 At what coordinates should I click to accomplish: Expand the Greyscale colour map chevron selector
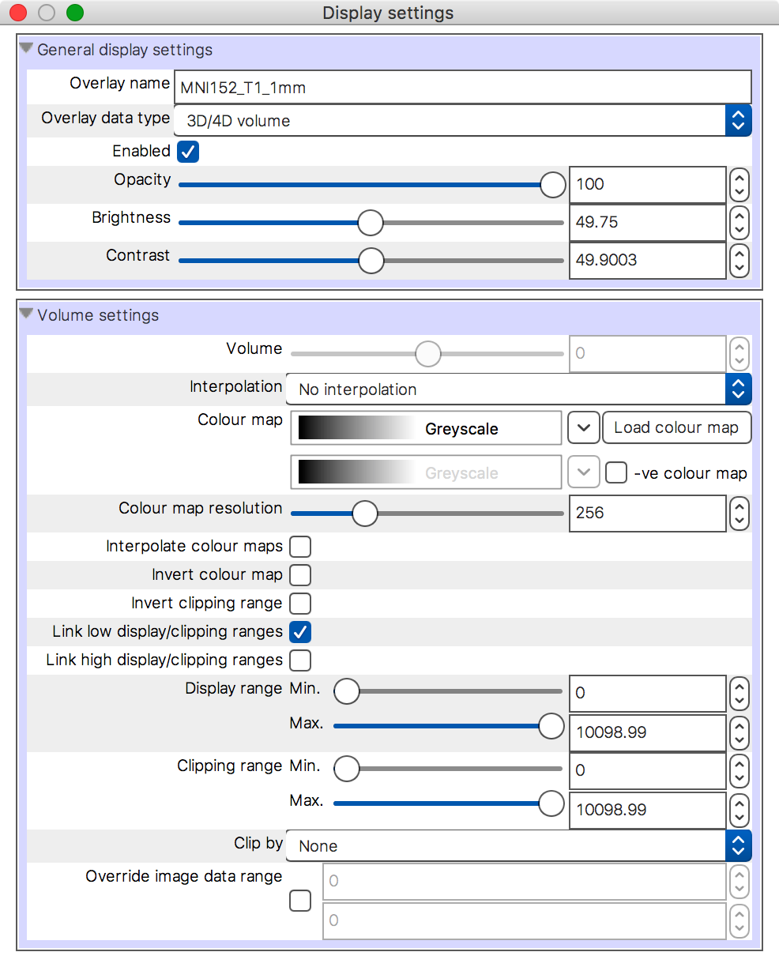[x=582, y=427]
